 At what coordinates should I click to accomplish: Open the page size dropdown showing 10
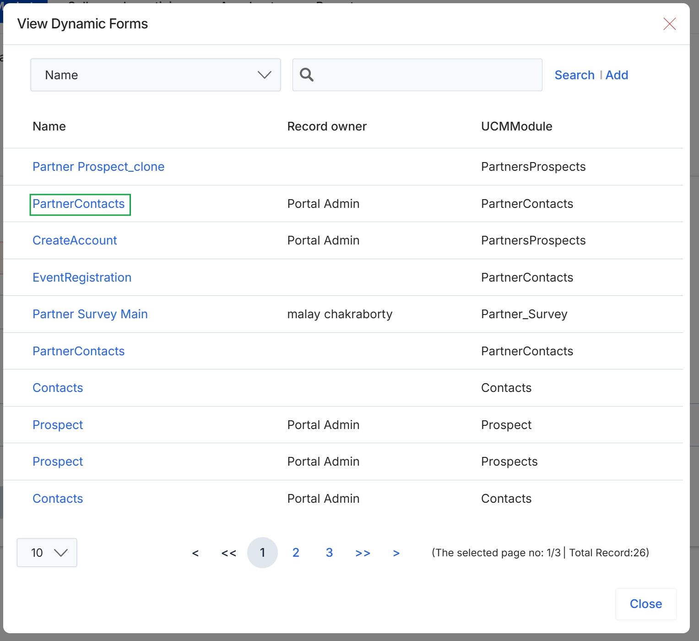47,553
